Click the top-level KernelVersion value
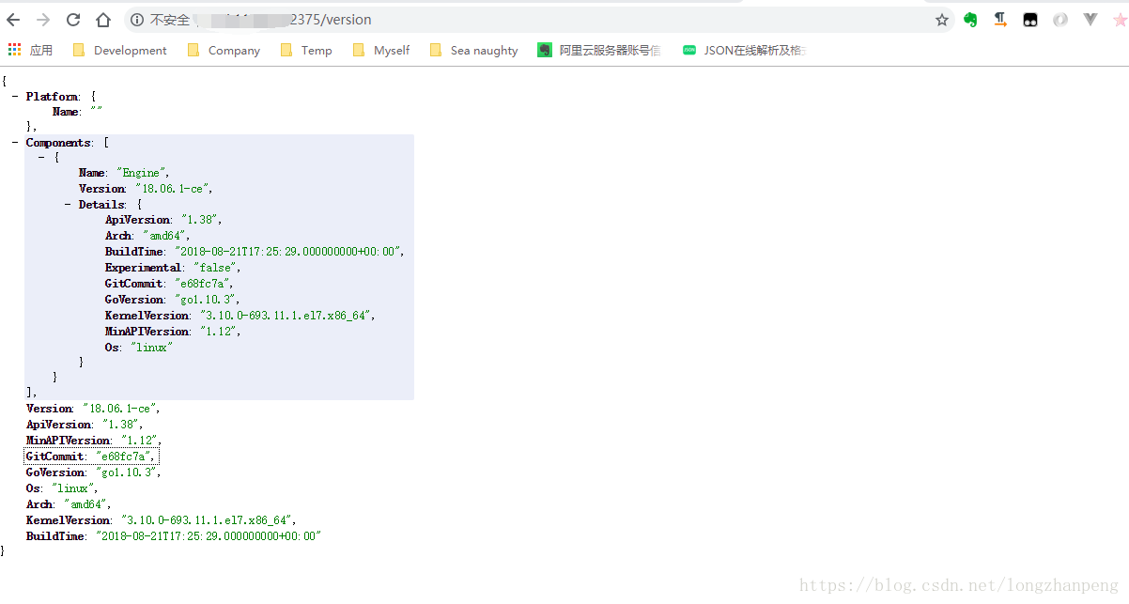1129x604 pixels. [x=207, y=520]
